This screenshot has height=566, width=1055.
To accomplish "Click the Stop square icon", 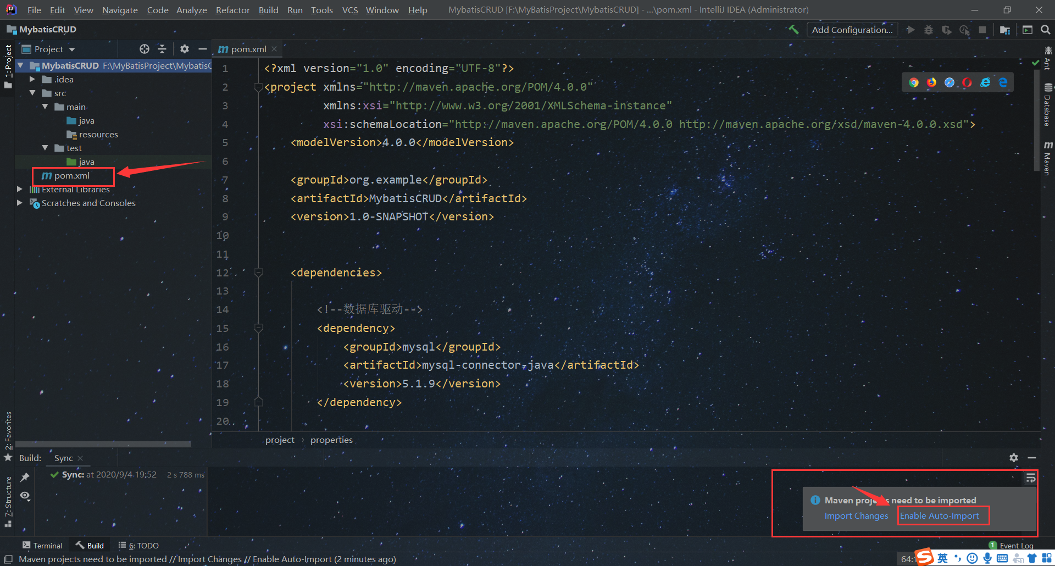I will click(x=982, y=30).
